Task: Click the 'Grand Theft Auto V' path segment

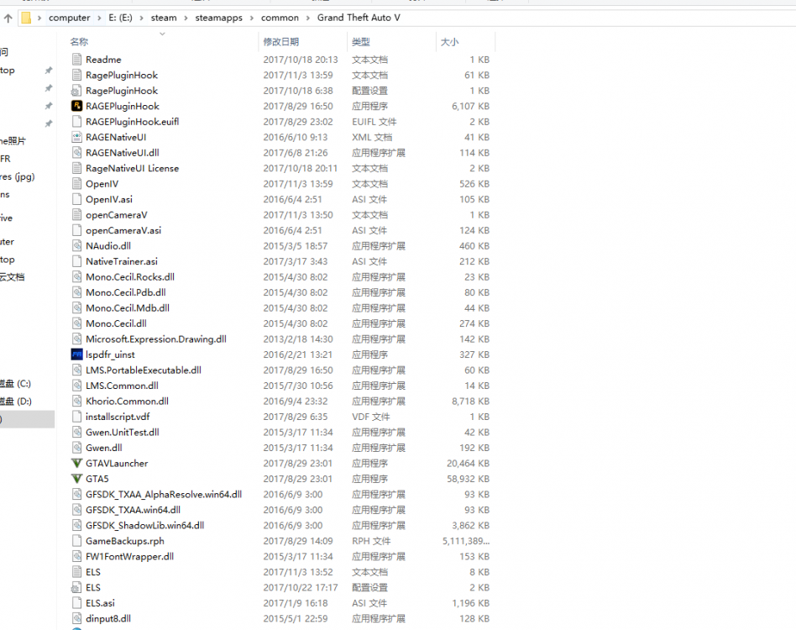Action: pyautogui.click(x=359, y=18)
